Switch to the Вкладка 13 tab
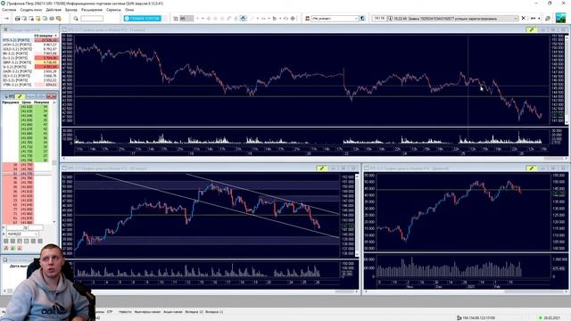 click(x=194, y=312)
